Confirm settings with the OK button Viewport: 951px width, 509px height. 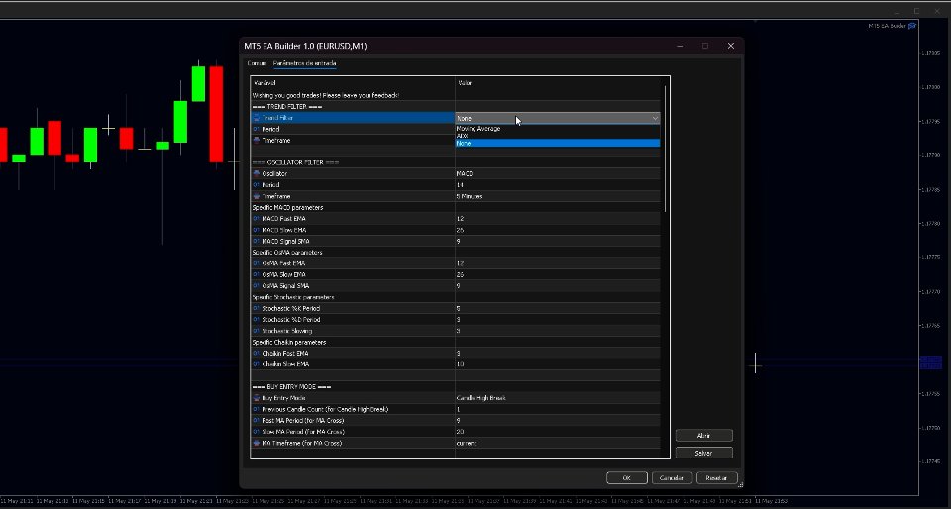point(626,478)
